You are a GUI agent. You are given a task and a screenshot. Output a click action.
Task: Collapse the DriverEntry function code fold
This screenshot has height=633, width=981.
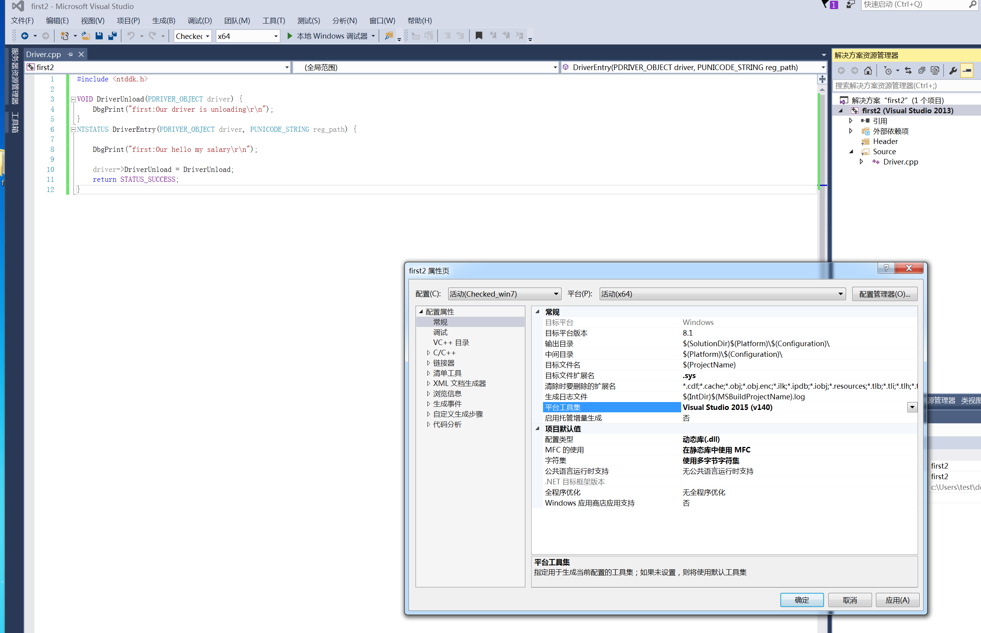(x=73, y=129)
